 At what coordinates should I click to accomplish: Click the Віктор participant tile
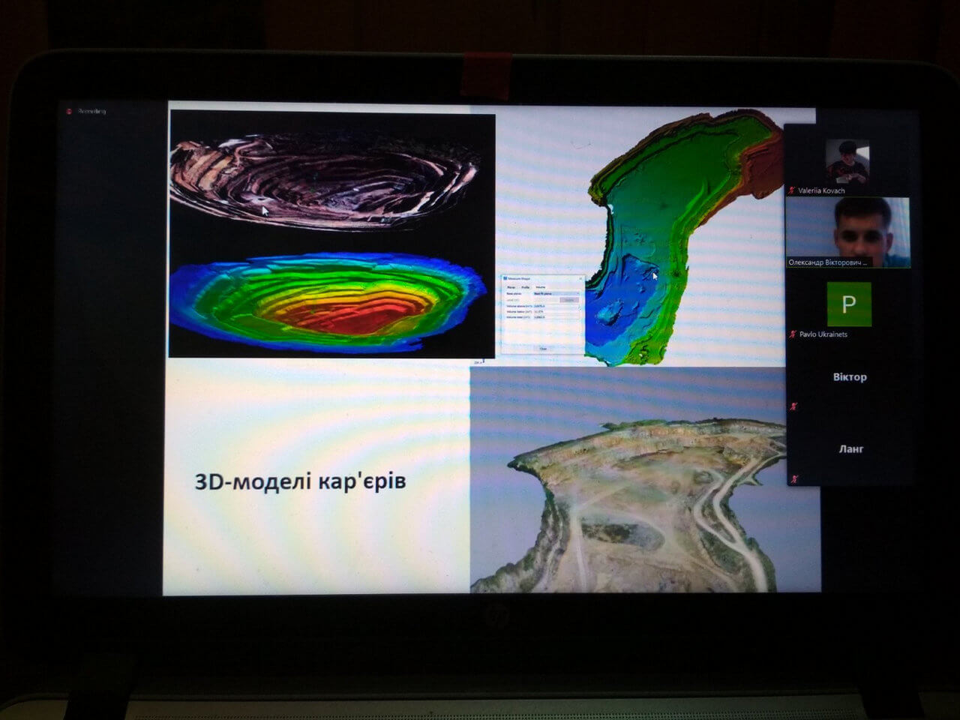849,377
